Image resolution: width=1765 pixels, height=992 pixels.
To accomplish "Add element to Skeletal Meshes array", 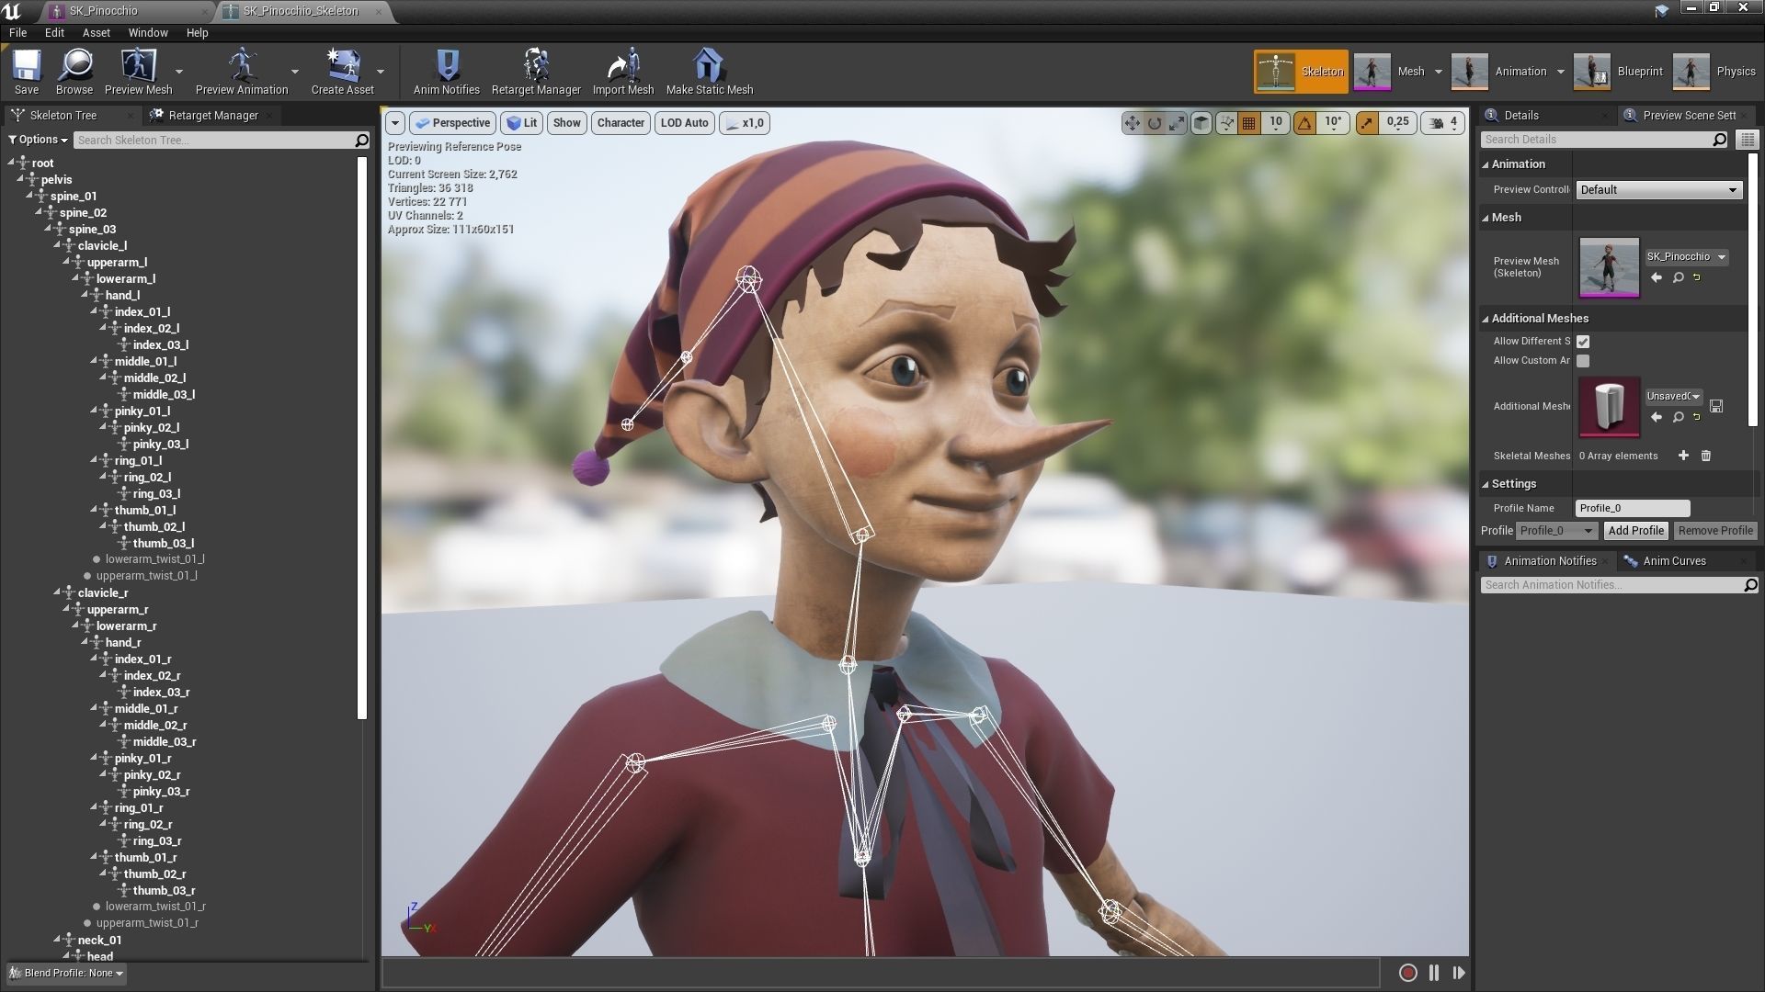I will pos(1683,456).
